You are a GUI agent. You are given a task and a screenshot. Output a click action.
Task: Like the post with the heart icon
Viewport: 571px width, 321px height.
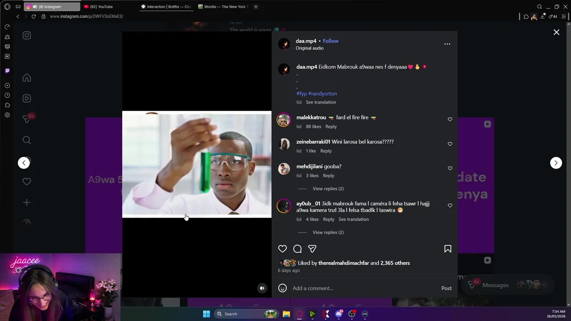point(282,249)
